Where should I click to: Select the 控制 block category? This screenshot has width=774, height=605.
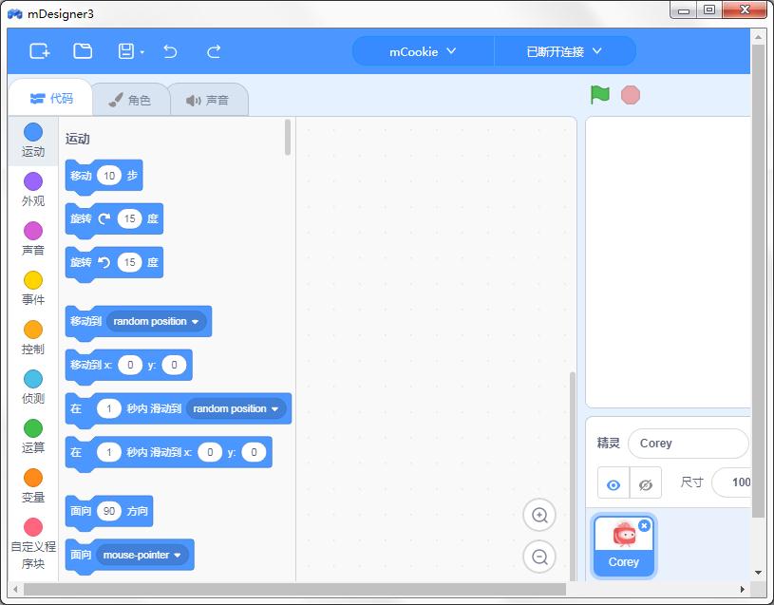[x=33, y=338]
